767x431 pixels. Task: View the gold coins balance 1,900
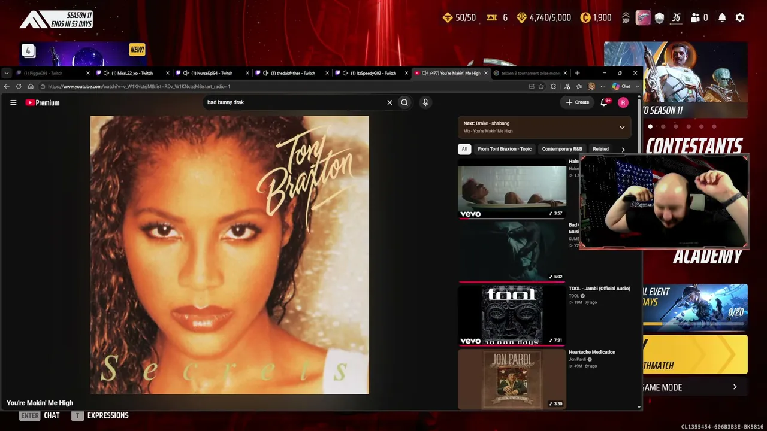pos(596,18)
